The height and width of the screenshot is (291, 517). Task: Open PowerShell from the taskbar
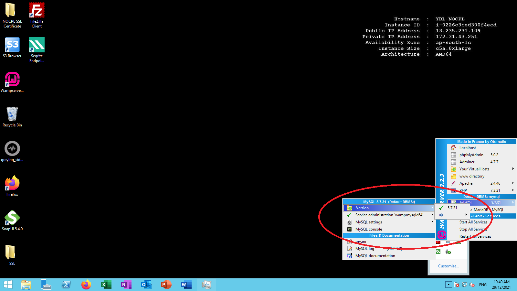coord(66,285)
